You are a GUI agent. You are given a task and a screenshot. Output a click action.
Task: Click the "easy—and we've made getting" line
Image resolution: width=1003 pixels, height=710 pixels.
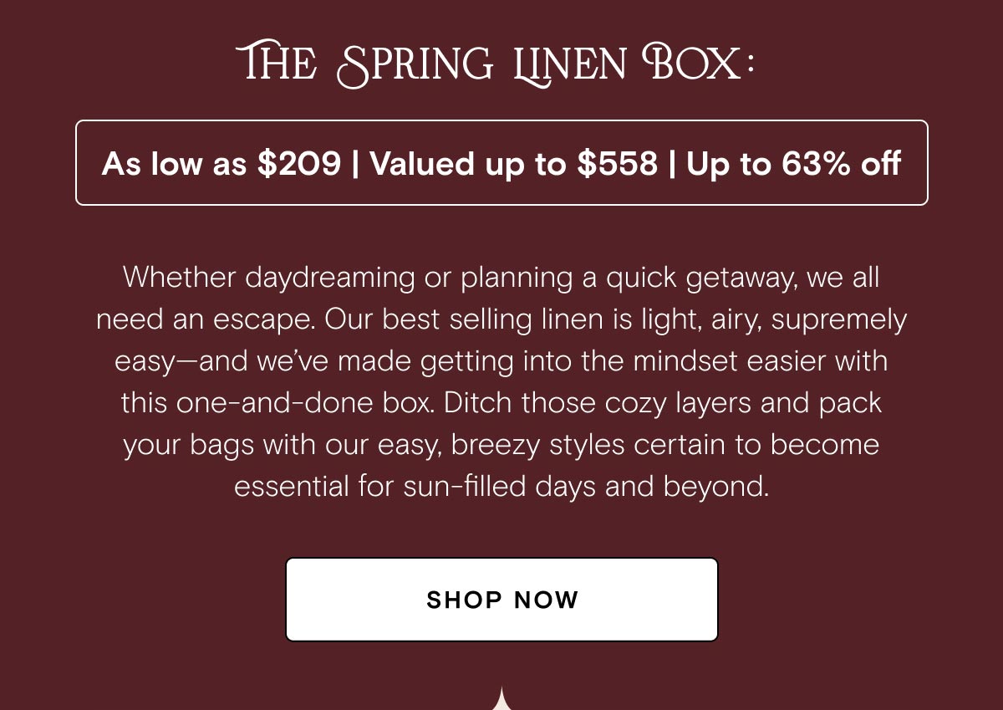point(501,362)
